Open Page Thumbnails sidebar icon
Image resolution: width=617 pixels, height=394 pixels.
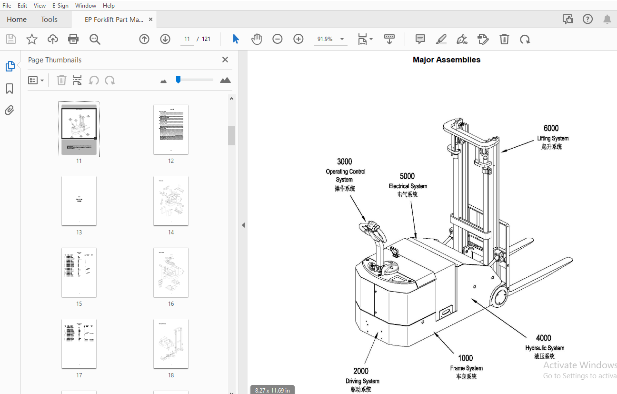pos(10,66)
